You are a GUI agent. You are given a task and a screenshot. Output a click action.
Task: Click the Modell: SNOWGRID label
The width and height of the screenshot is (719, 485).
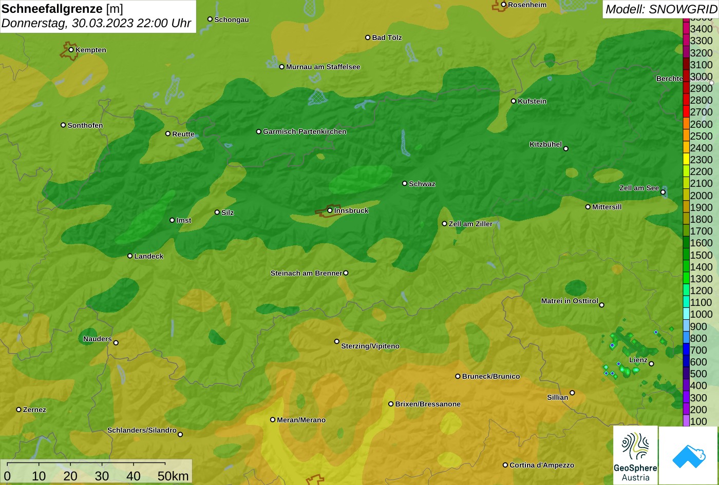(661, 9)
